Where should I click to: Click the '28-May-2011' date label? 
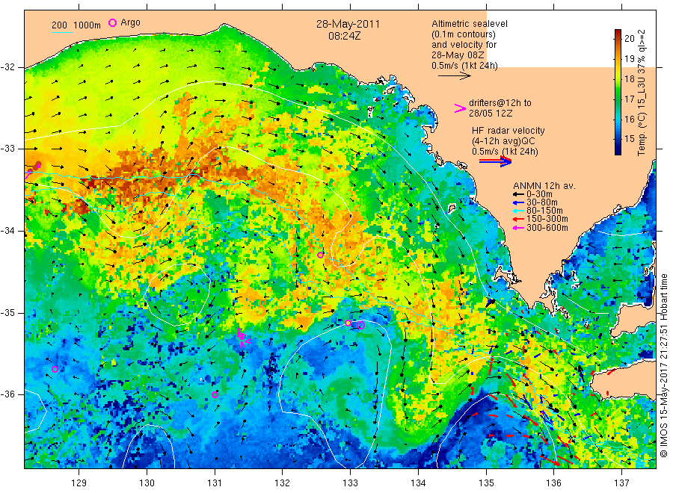pyautogui.click(x=348, y=24)
